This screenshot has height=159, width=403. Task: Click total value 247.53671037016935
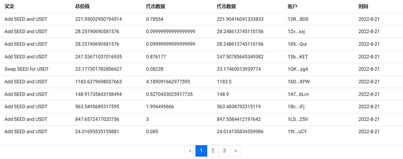[98, 57]
